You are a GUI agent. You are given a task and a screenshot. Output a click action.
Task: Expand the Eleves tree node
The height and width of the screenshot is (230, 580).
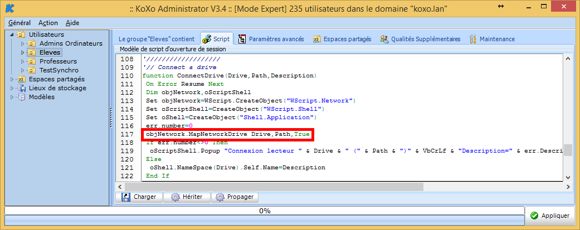(22, 52)
